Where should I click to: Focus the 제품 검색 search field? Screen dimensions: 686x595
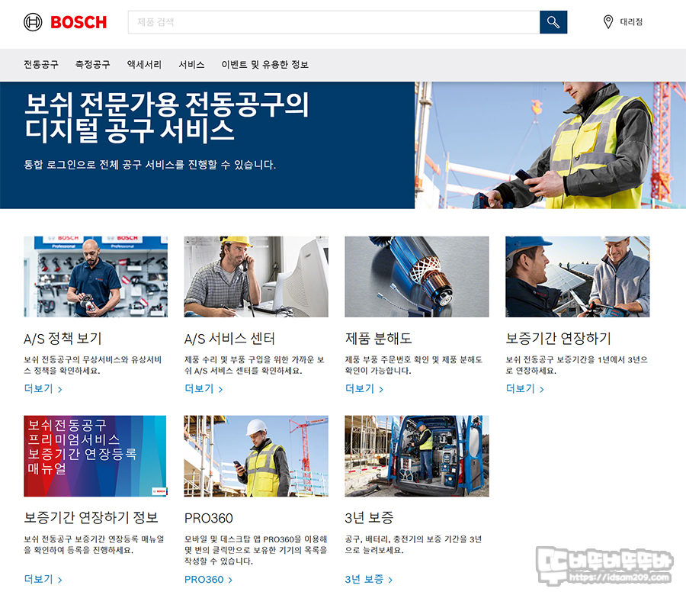(x=334, y=22)
